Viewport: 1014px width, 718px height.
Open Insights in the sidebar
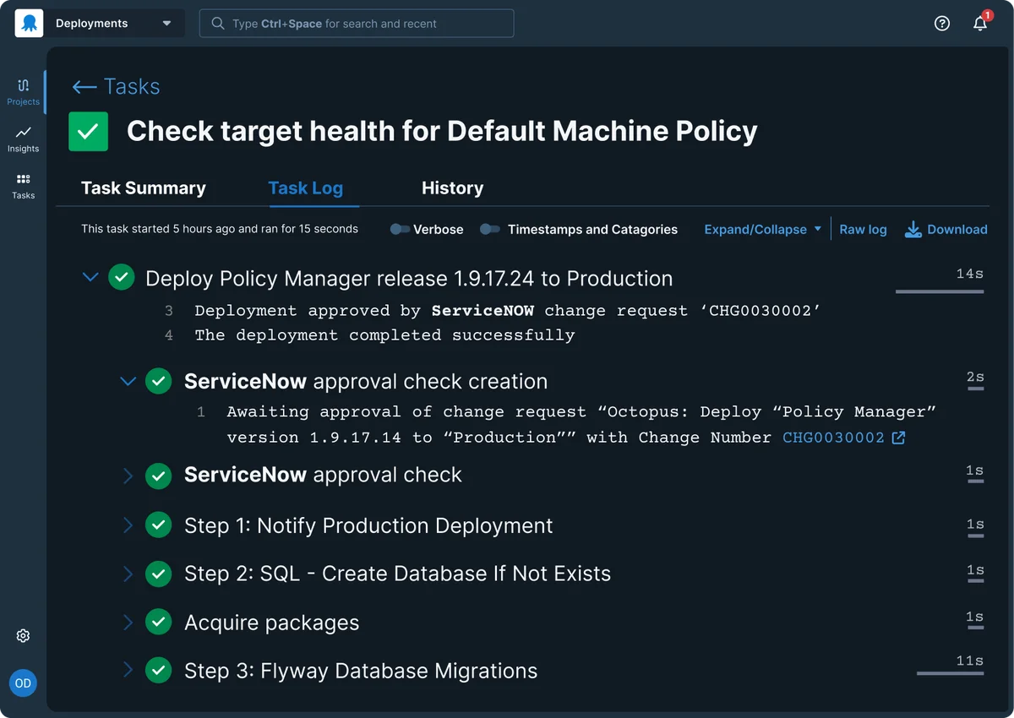[x=24, y=139]
